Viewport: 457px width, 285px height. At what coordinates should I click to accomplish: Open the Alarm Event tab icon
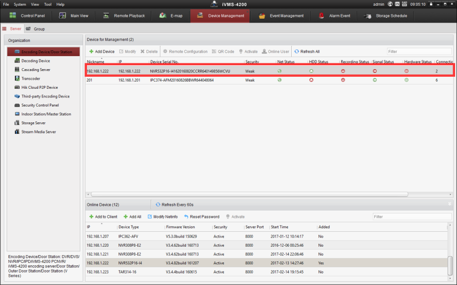click(x=322, y=16)
